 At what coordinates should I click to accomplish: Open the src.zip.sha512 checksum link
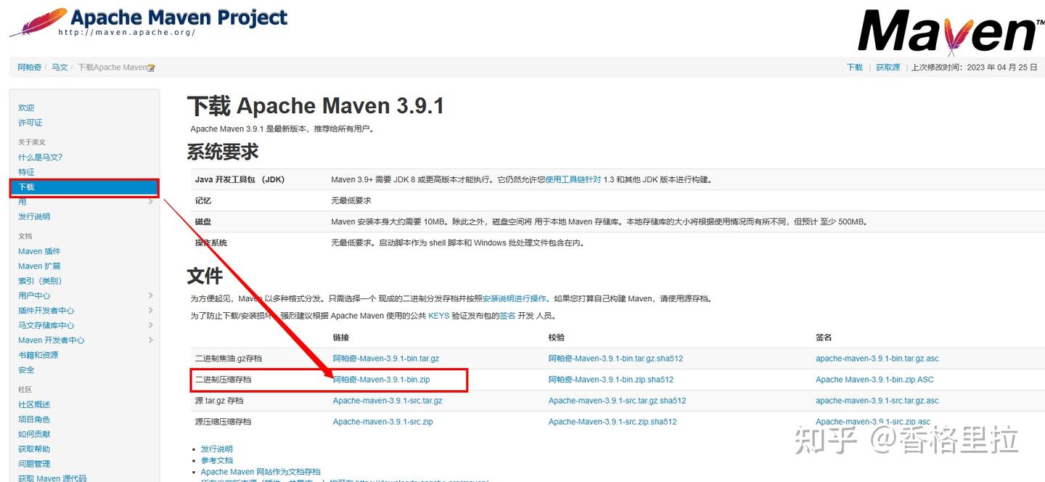(612, 422)
